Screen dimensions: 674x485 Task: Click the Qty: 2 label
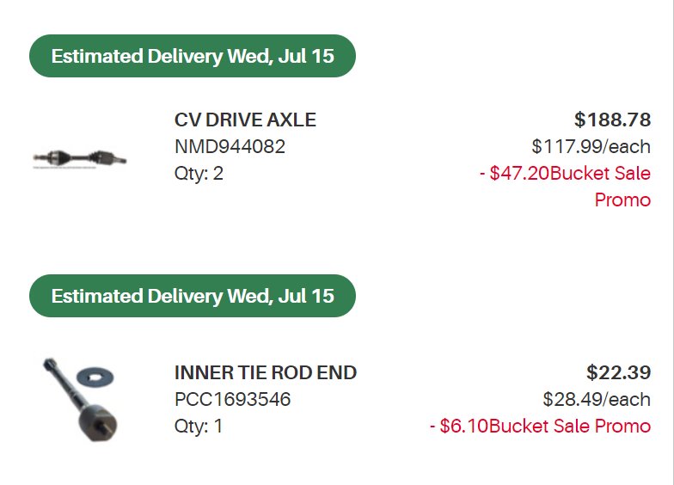199,174
